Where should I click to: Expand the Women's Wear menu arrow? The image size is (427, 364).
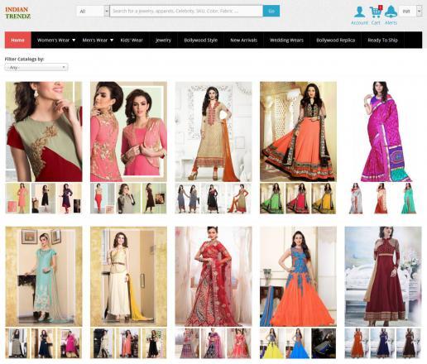tap(74, 40)
